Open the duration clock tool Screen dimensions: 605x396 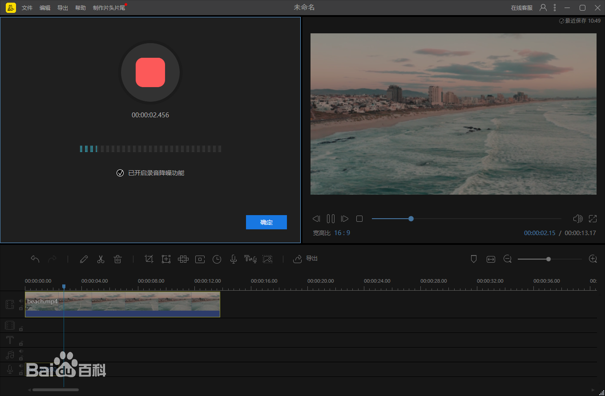point(217,259)
